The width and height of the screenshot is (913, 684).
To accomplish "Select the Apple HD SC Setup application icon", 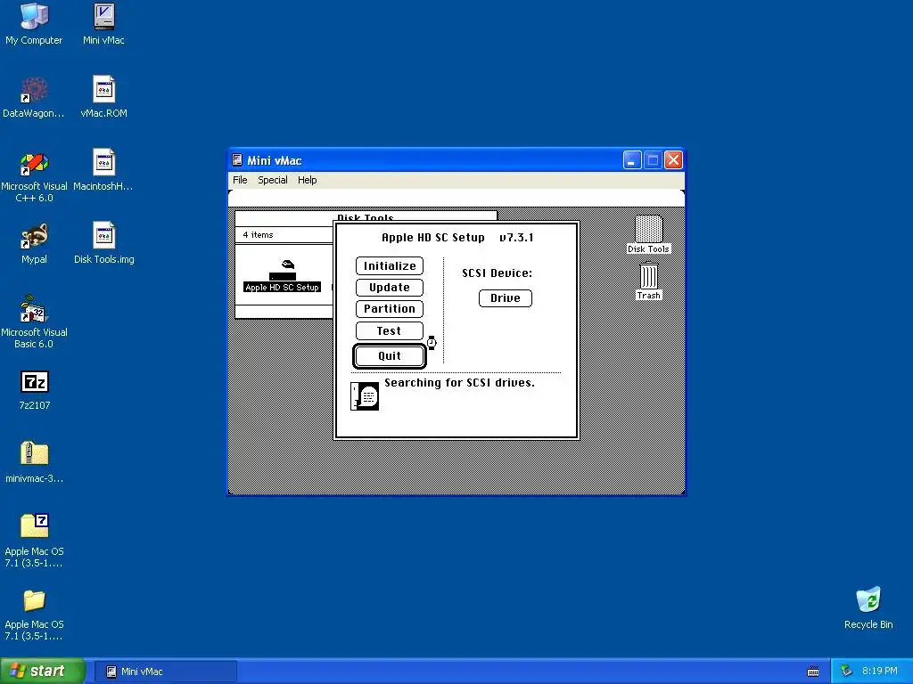I will pos(283,275).
